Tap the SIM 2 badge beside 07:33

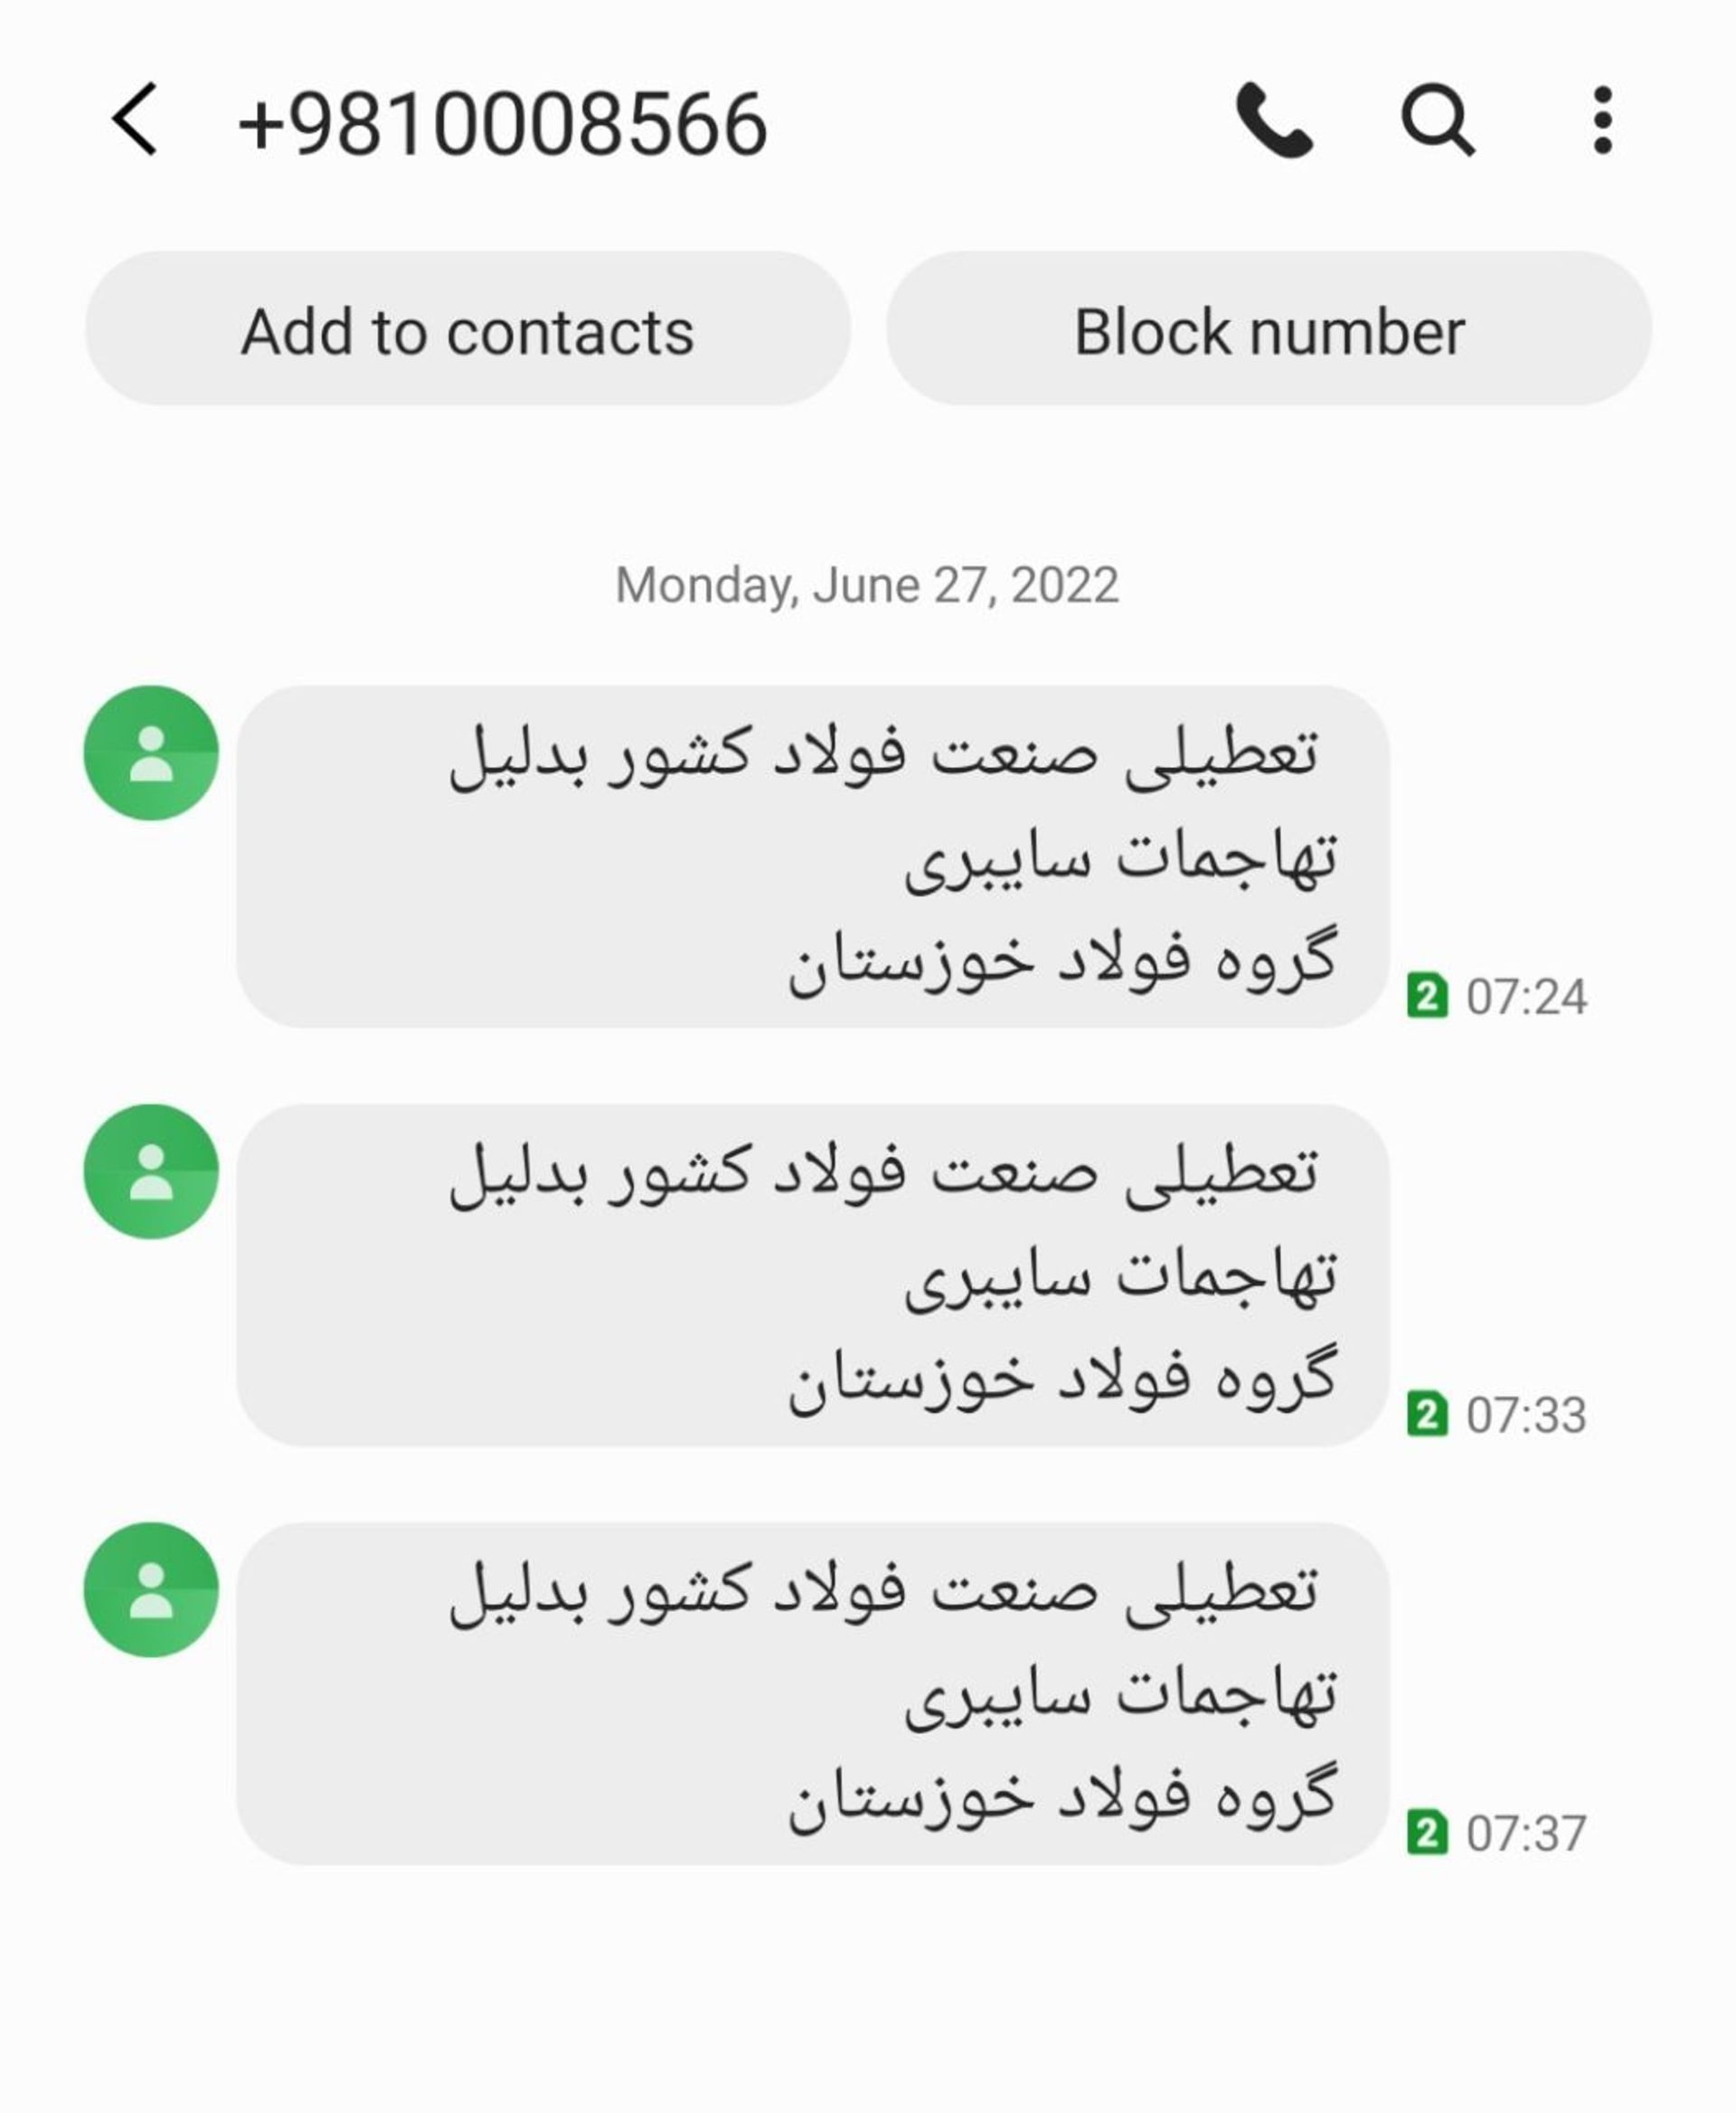1427,1414
